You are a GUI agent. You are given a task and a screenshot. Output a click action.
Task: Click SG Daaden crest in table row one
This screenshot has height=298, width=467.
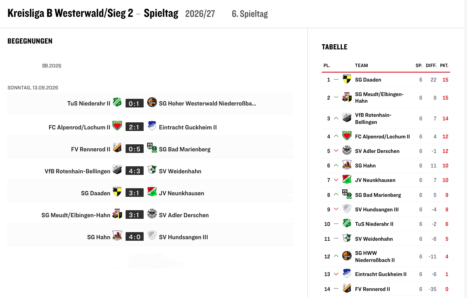click(347, 79)
